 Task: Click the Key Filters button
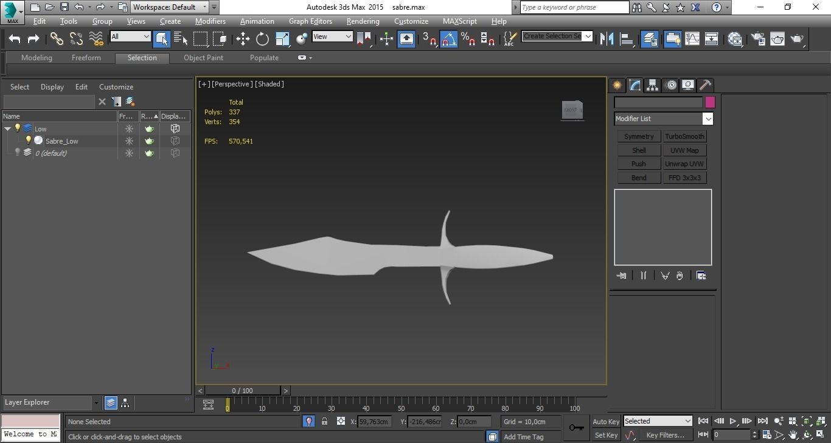(666, 435)
